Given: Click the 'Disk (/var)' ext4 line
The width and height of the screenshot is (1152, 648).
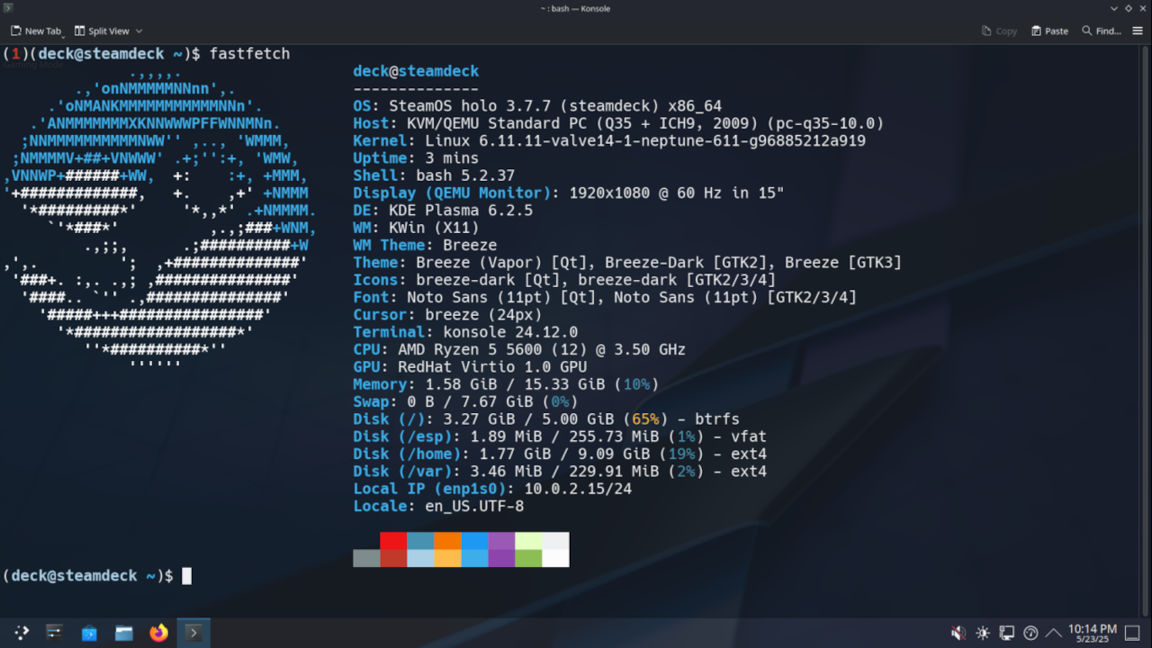Looking at the screenshot, I should pyautogui.click(x=560, y=472).
